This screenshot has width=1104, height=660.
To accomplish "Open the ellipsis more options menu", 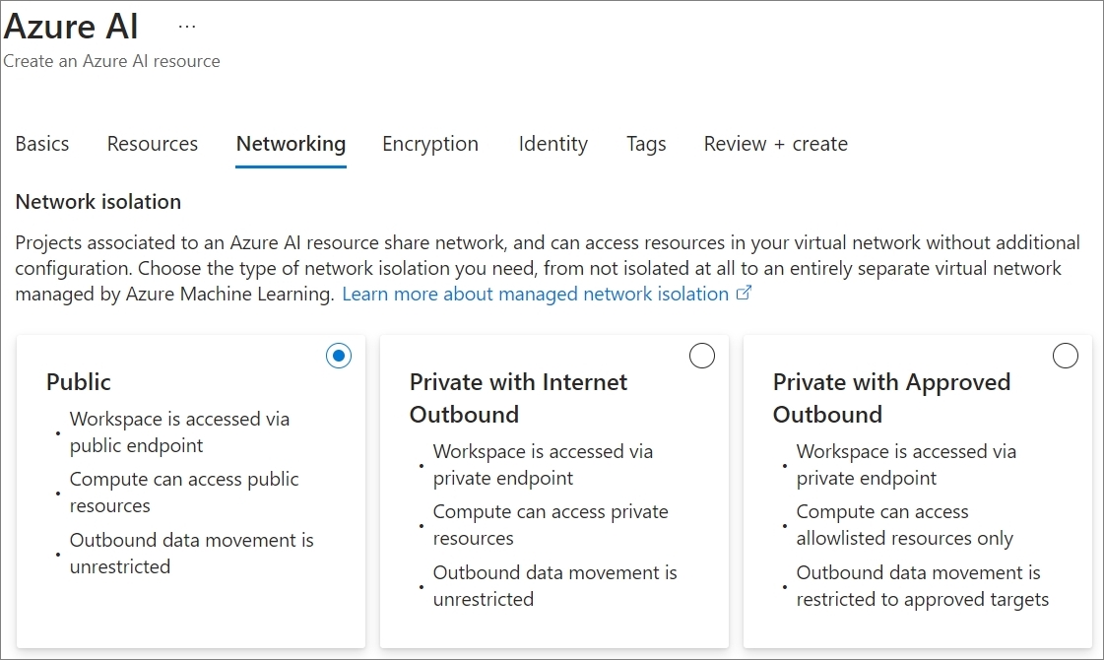I will click(187, 27).
